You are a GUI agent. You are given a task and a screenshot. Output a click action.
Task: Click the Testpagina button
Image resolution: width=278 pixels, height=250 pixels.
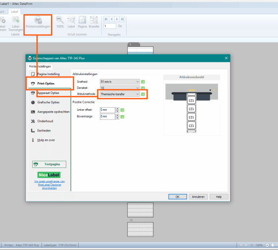click(49, 165)
